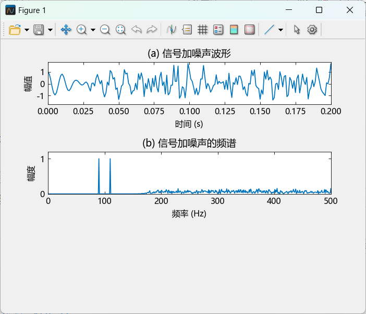Viewport: 366px width, 314px height.
Task: Click the Figure 1 window app icon
Action: [10, 10]
